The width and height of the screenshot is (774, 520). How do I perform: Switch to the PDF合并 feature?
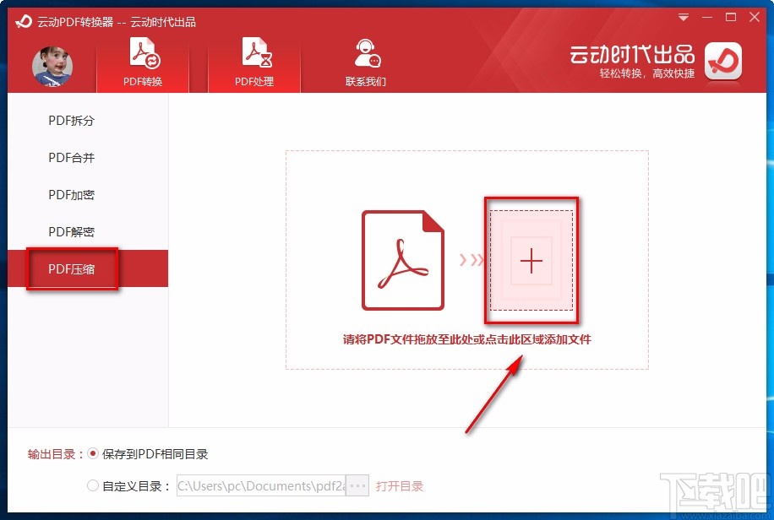pos(71,158)
